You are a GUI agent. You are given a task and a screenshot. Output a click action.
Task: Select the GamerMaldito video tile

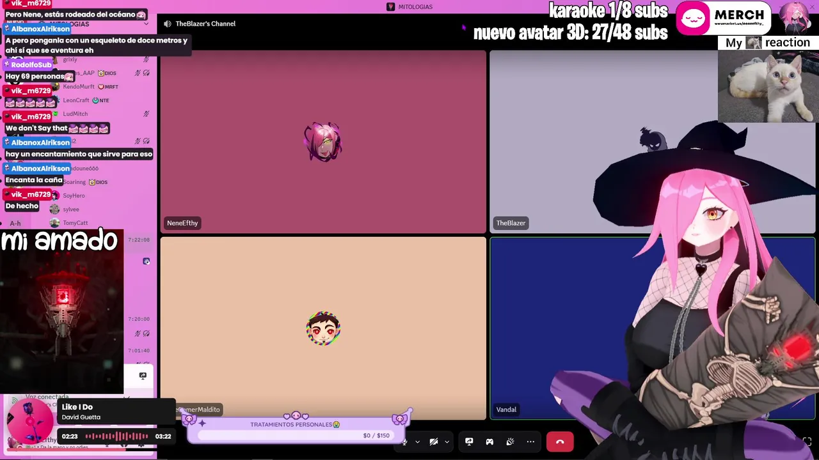tap(323, 328)
